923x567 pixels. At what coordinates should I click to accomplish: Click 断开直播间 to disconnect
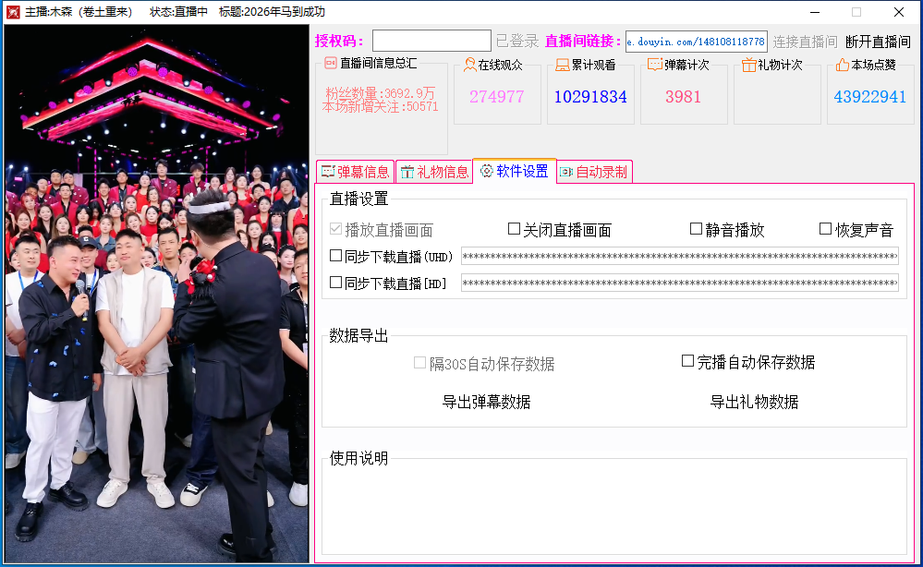(878, 42)
